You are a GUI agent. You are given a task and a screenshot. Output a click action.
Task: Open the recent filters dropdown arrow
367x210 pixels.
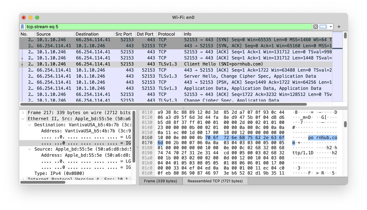coord(331,27)
